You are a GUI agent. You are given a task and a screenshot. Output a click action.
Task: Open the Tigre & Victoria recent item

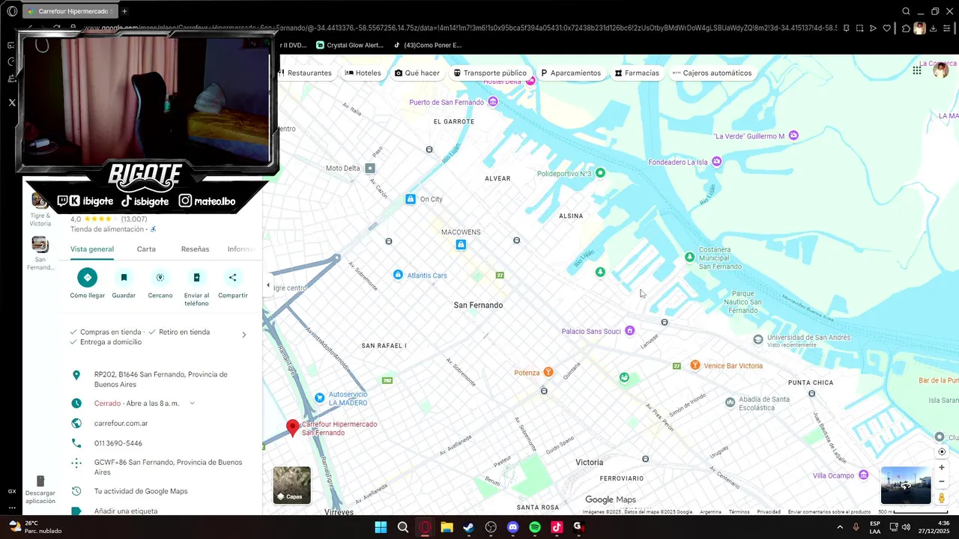(x=40, y=210)
